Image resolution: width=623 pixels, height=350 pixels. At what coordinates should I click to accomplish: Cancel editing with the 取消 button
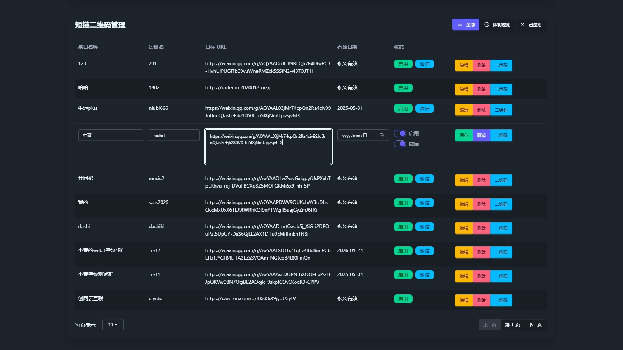(481, 136)
